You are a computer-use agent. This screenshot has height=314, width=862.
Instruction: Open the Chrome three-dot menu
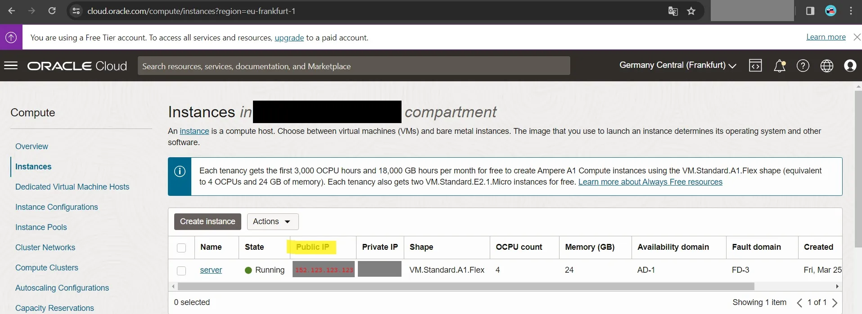(x=851, y=11)
